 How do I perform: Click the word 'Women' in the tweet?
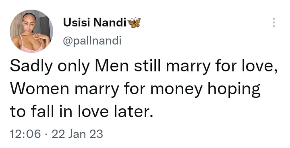39,89
